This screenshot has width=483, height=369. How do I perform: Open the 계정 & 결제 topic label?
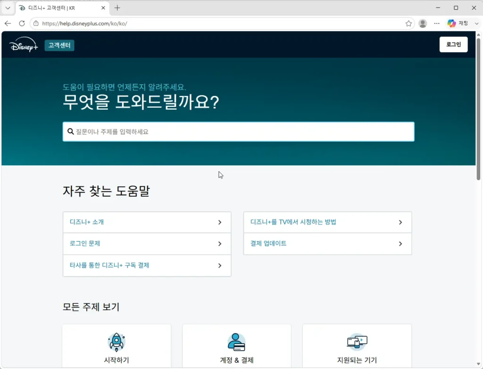tap(237, 360)
